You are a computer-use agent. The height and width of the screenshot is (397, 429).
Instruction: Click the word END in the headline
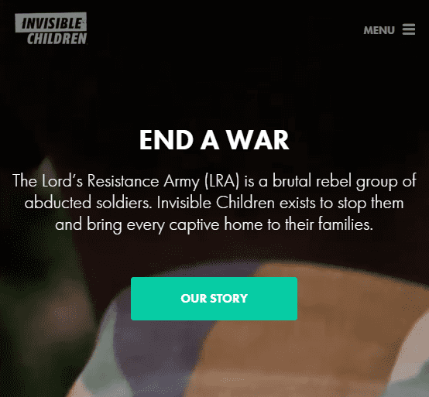click(x=166, y=140)
